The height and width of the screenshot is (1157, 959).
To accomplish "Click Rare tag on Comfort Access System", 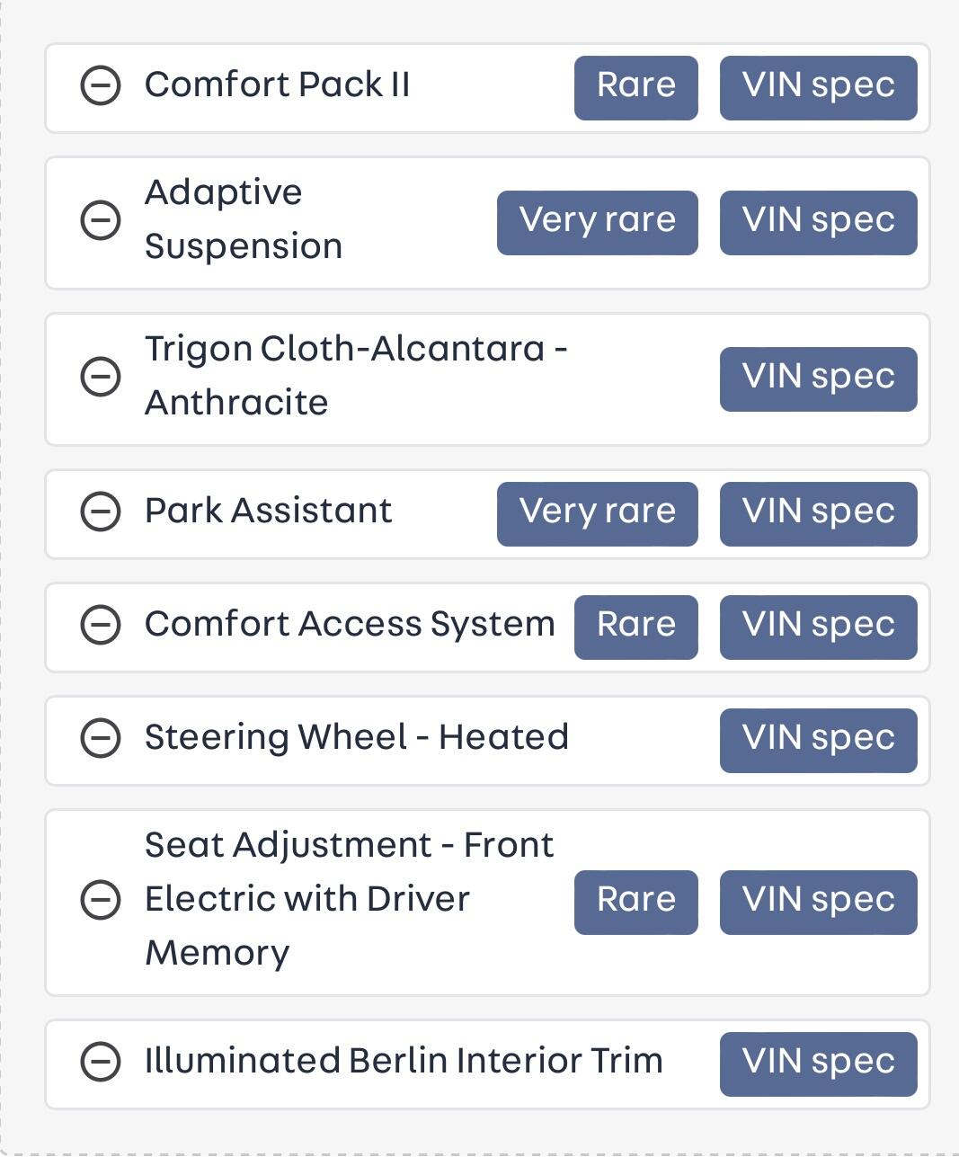I will 635,627.
